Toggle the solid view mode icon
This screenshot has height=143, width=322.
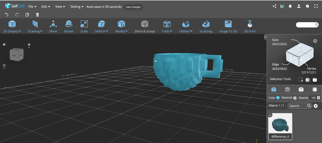coord(274,89)
